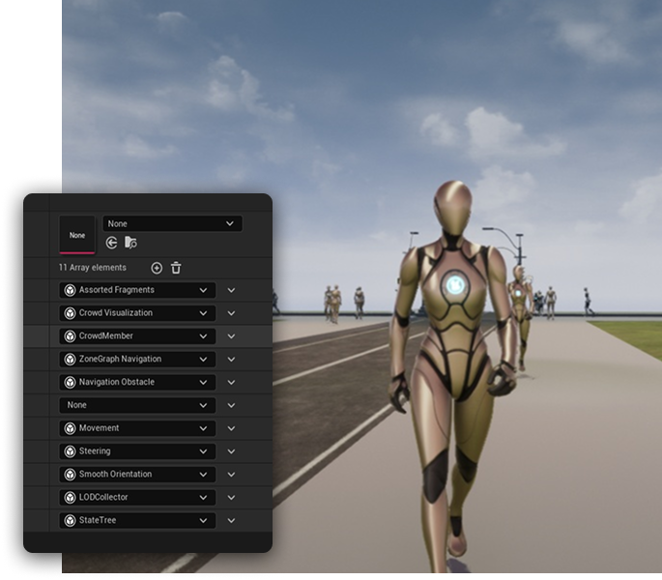Expand the Navigation Obstacle row options chevron
The image size is (662, 580).
[231, 382]
